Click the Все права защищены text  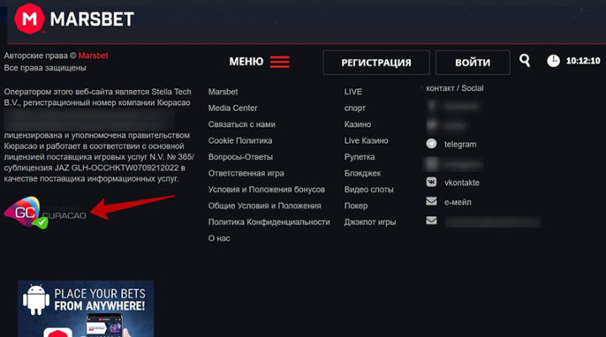45,68
